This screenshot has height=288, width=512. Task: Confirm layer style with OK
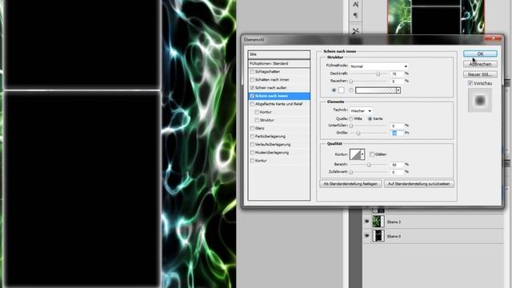click(x=480, y=54)
